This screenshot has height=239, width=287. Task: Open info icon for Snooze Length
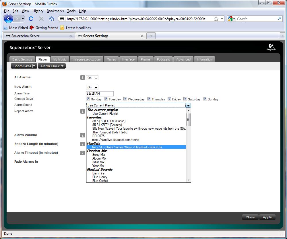point(82,144)
